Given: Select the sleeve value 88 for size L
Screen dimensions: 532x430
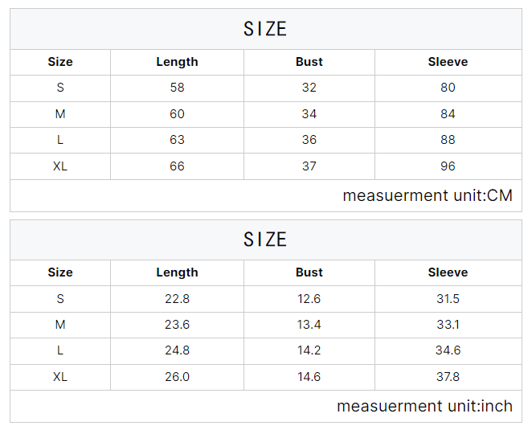Looking at the screenshot, I should click(x=448, y=140).
